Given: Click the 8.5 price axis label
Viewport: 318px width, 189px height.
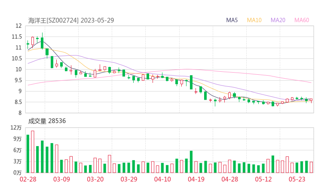Looking at the screenshot, I should (x=18, y=102).
